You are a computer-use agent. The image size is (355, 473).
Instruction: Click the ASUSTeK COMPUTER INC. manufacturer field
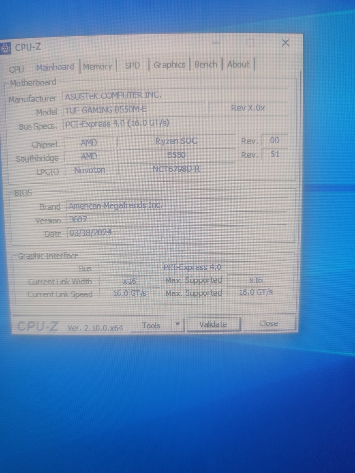(175, 95)
